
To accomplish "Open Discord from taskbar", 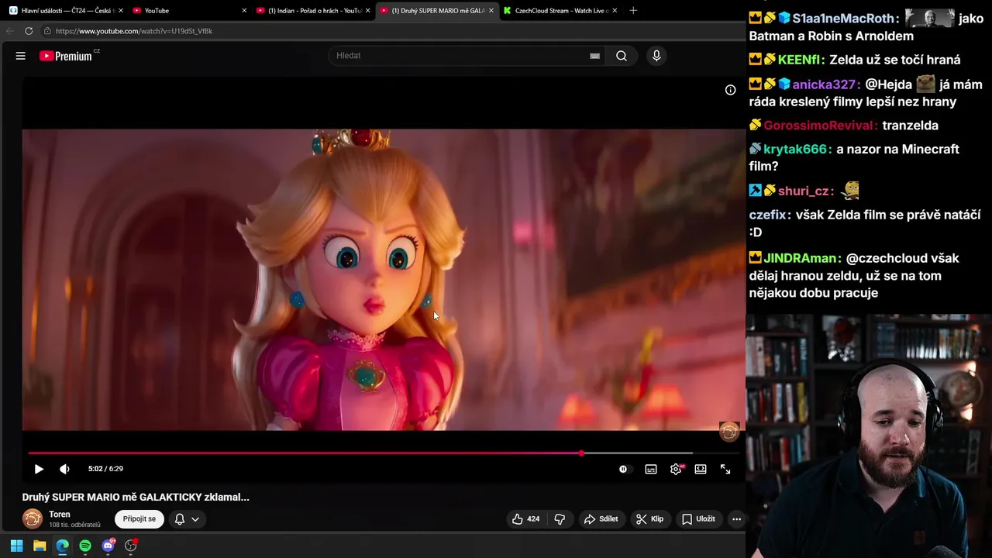I will 108,546.
